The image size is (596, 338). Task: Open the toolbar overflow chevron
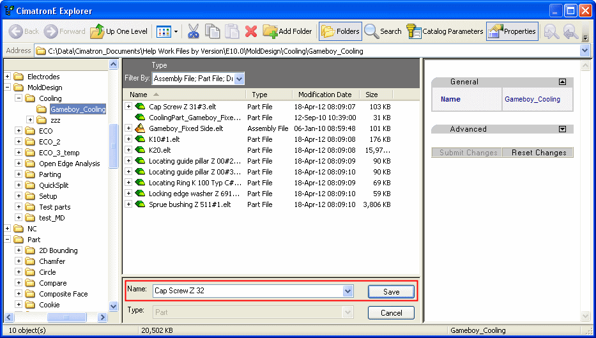point(585,38)
